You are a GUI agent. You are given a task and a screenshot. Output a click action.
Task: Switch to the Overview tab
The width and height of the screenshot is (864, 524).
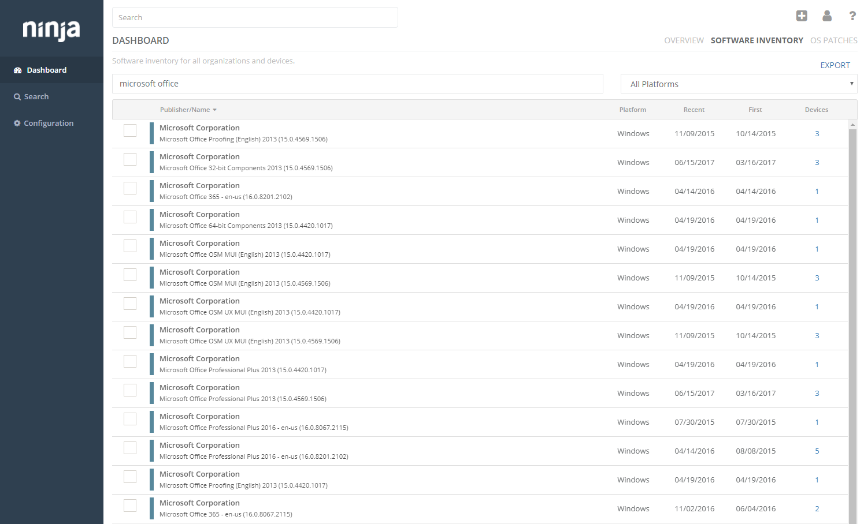684,40
